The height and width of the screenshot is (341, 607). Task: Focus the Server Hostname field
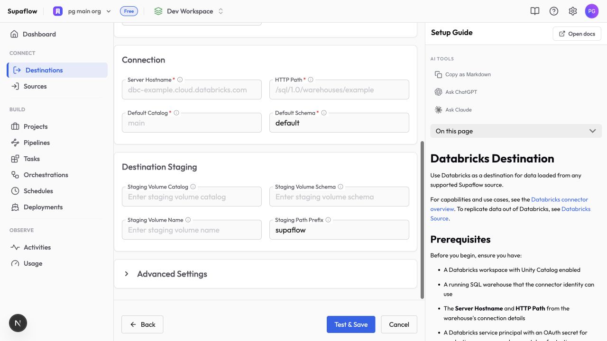[192, 90]
